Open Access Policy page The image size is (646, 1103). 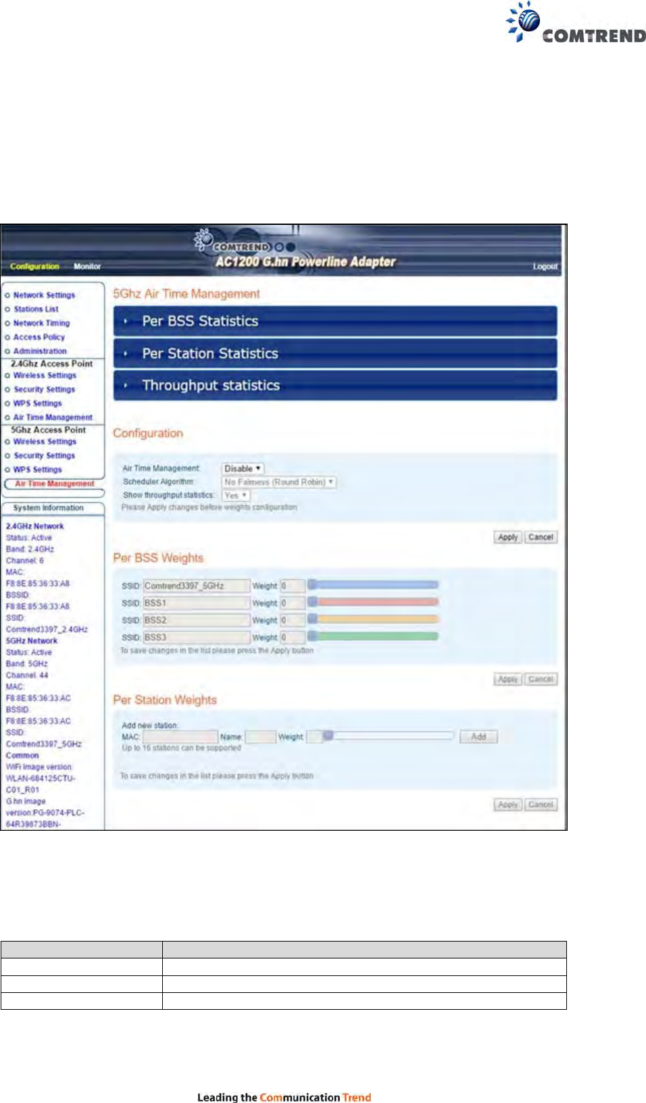pos(39,337)
